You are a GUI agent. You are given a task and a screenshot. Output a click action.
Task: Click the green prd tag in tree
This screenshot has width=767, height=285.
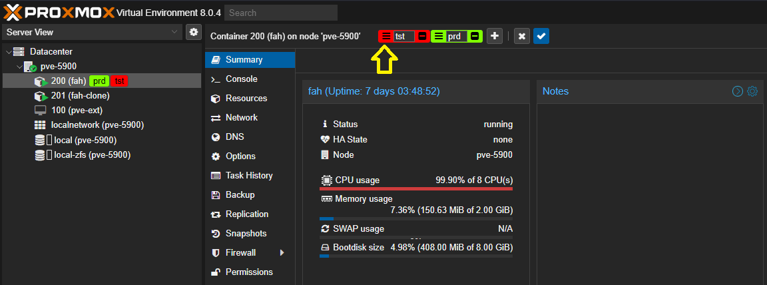[x=99, y=81]
